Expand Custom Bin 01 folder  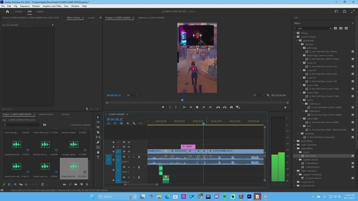[295, 182]
